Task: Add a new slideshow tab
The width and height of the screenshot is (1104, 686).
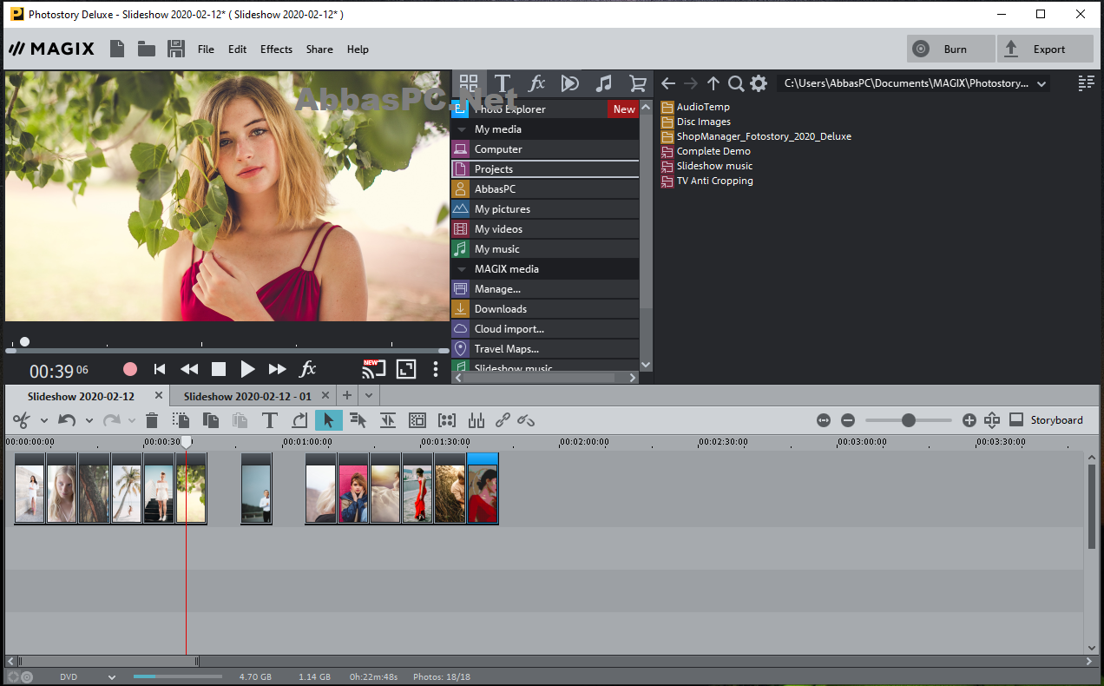Action: (347, 395)
